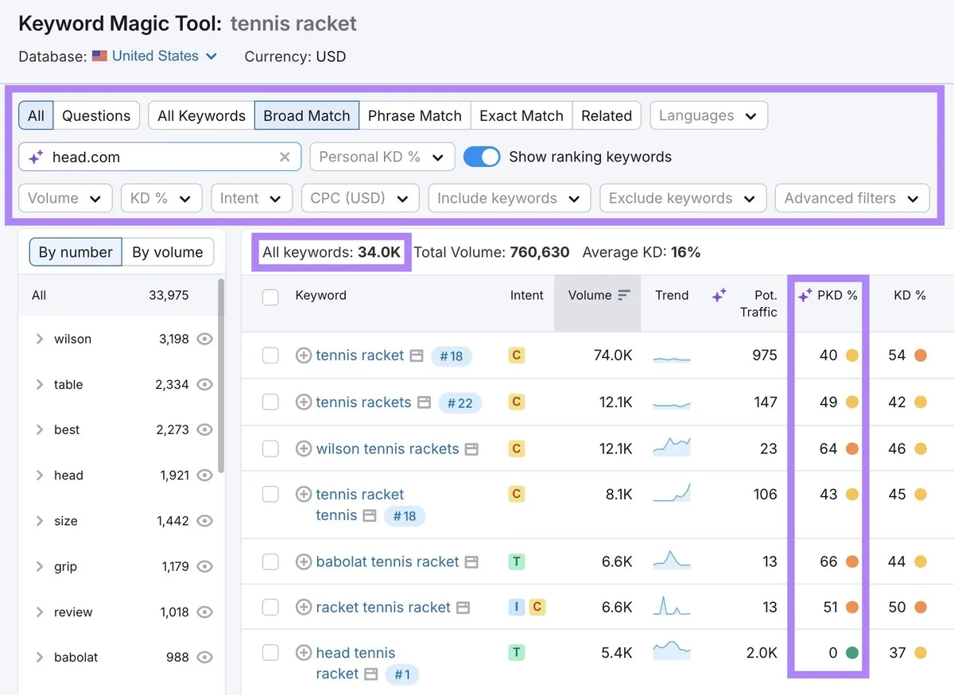Open Exclude keywords dropdown

683,198
